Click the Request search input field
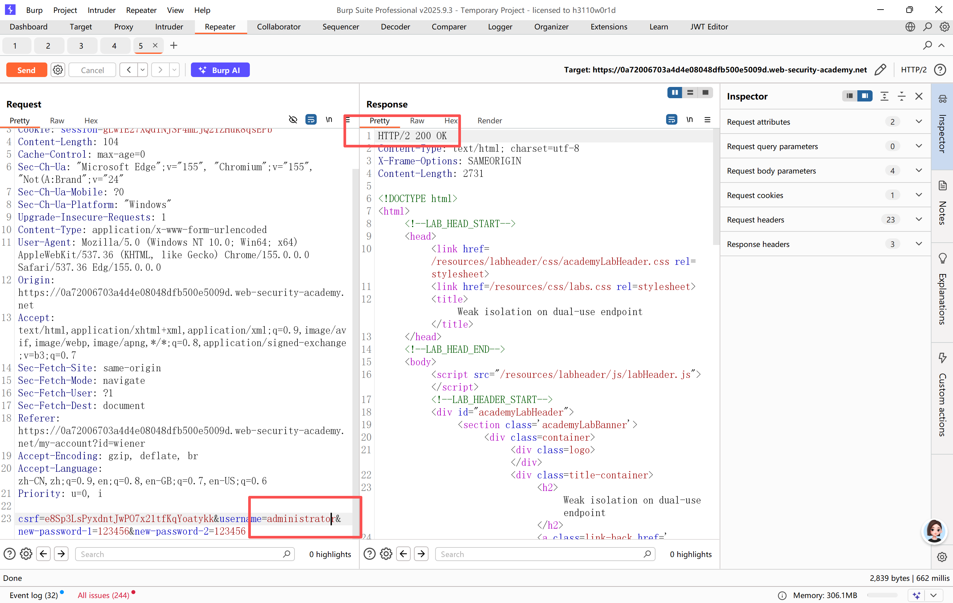Image resolution: width=953 pixels, height=603 pixels. pos(185,554)
